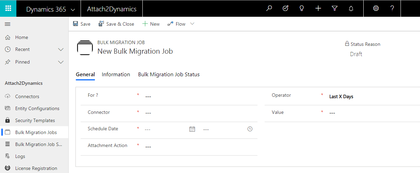
Task: Open Entity Configurations in sidebar
Action: coord(37,108)
